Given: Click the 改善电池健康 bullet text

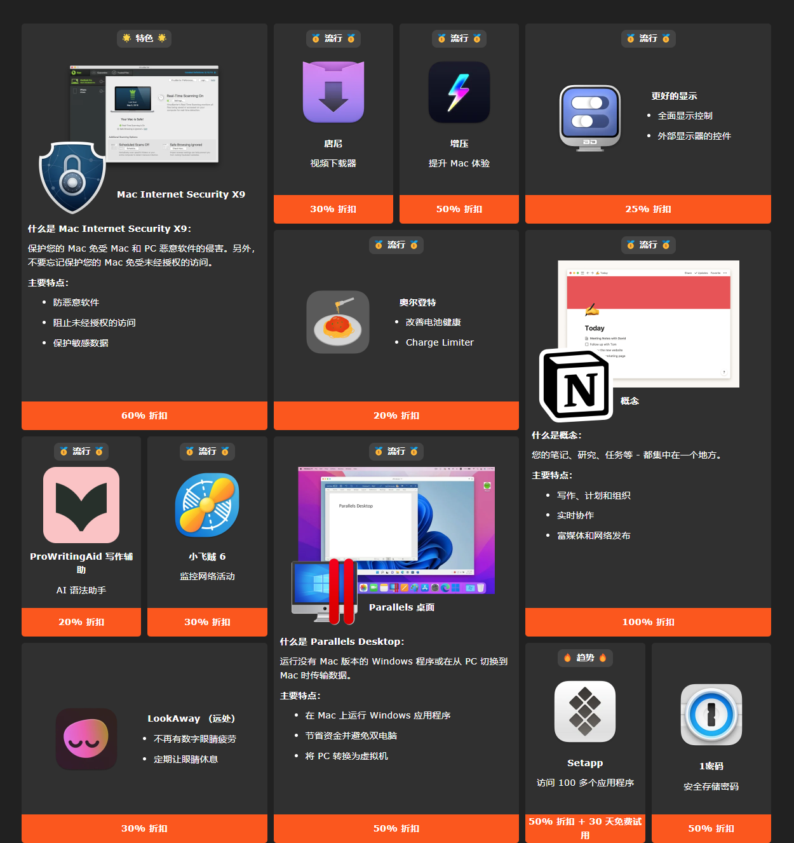Looking at the screenshot, I should coord(433,322).
